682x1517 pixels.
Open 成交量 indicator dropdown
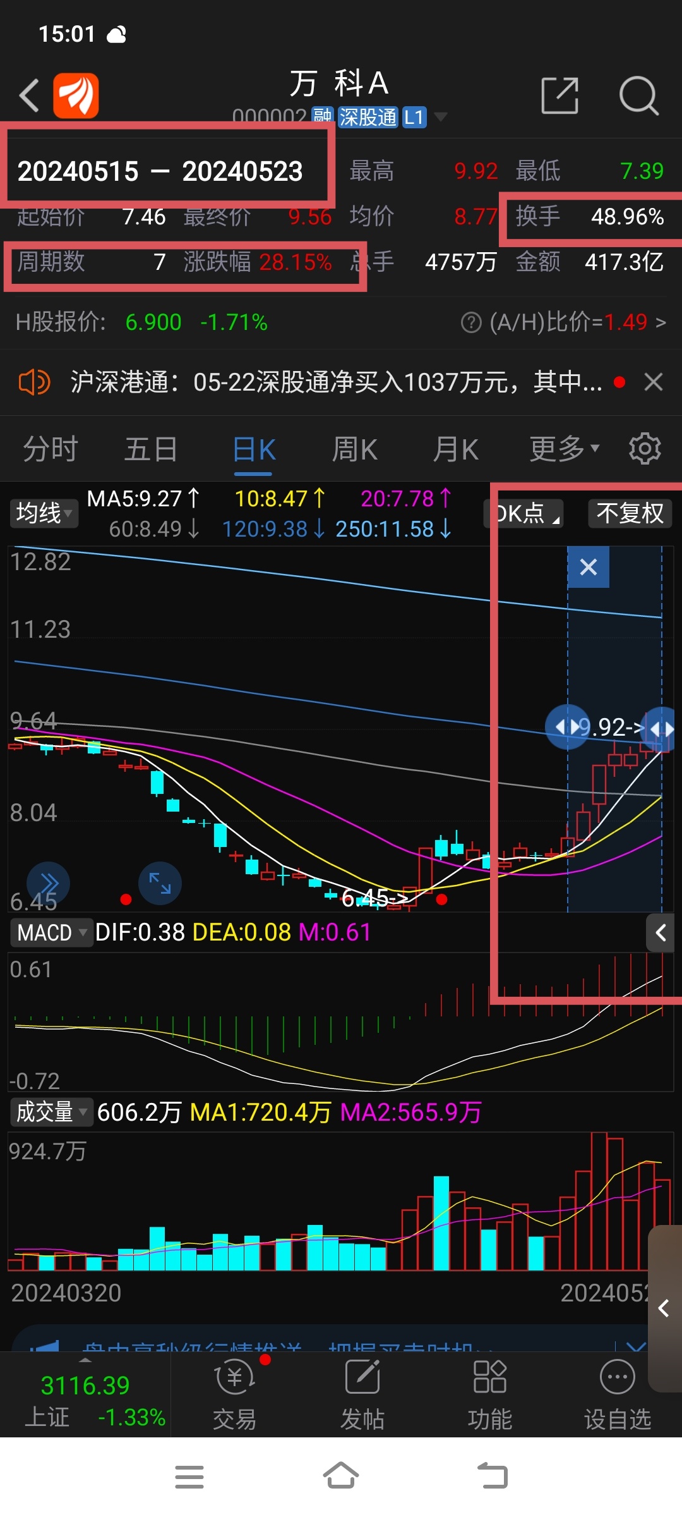52,1112
